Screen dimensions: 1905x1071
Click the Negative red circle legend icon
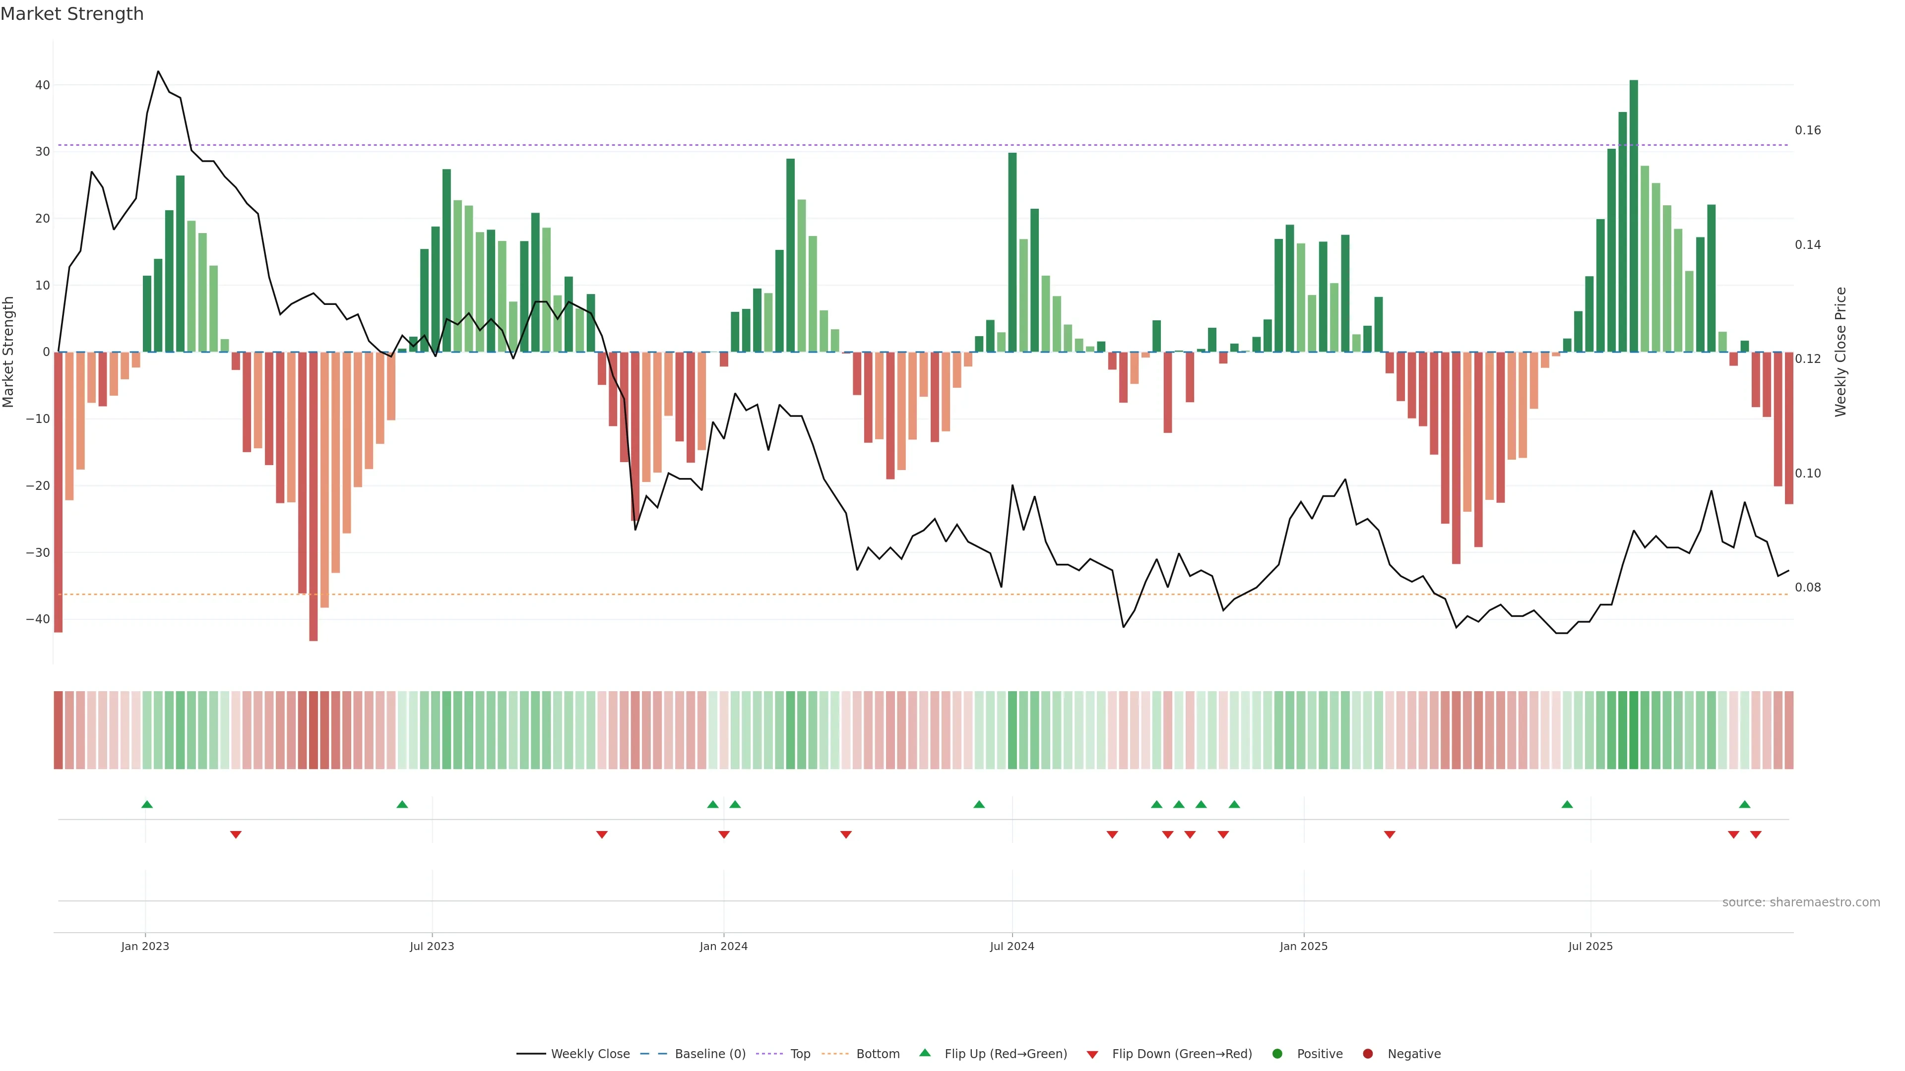[1367, 1054]
